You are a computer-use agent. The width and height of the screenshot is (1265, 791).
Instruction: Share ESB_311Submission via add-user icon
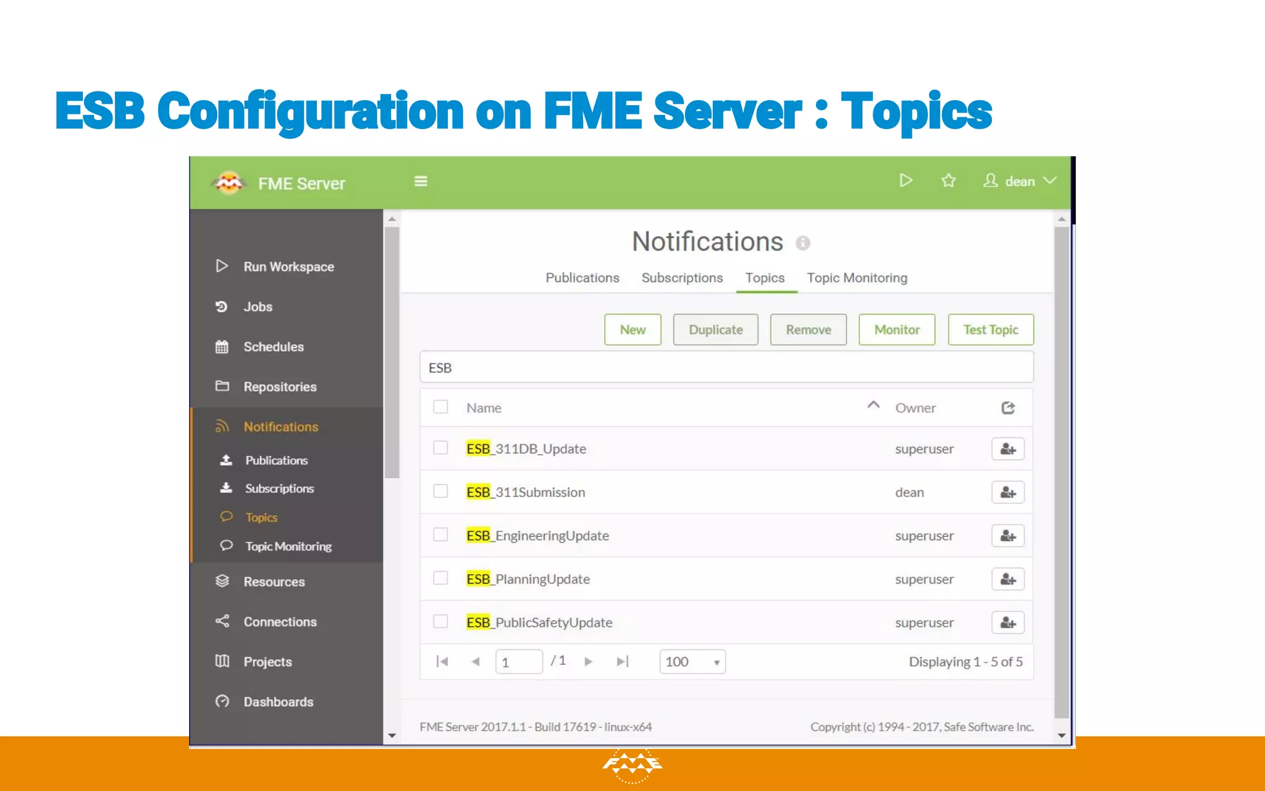[1008, 493]
